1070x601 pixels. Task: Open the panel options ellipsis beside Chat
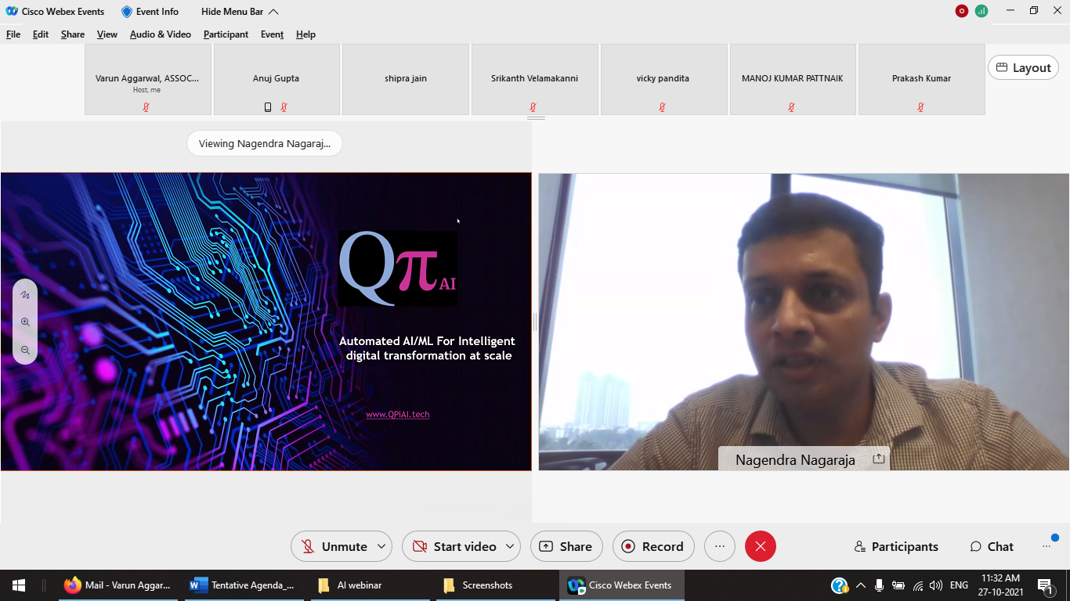point(1047,546)
